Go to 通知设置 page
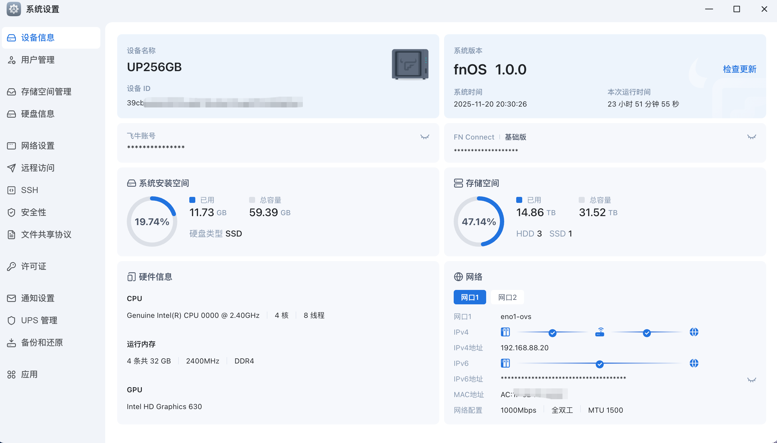 (x=38, y=298)
